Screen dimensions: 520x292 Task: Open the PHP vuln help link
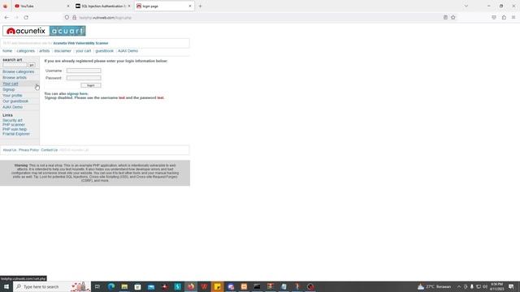tap(15, 130)
